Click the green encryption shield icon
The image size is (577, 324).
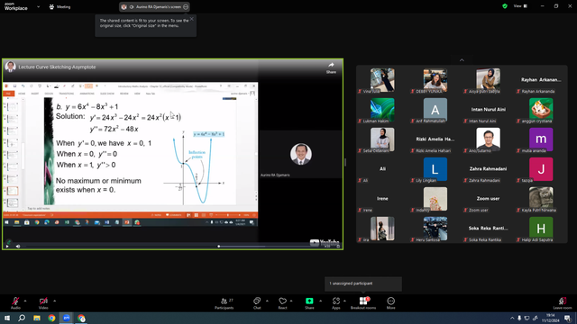coord(505,6)
